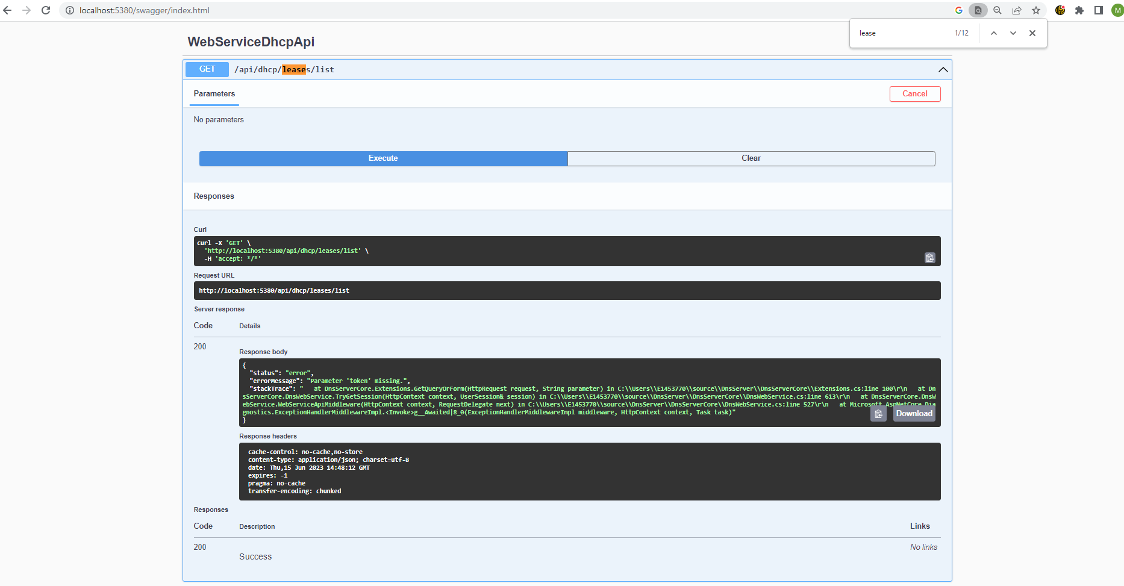This screenshot has width=1124, height=586.
Task: Download the response body
Action: coord(914,414)
